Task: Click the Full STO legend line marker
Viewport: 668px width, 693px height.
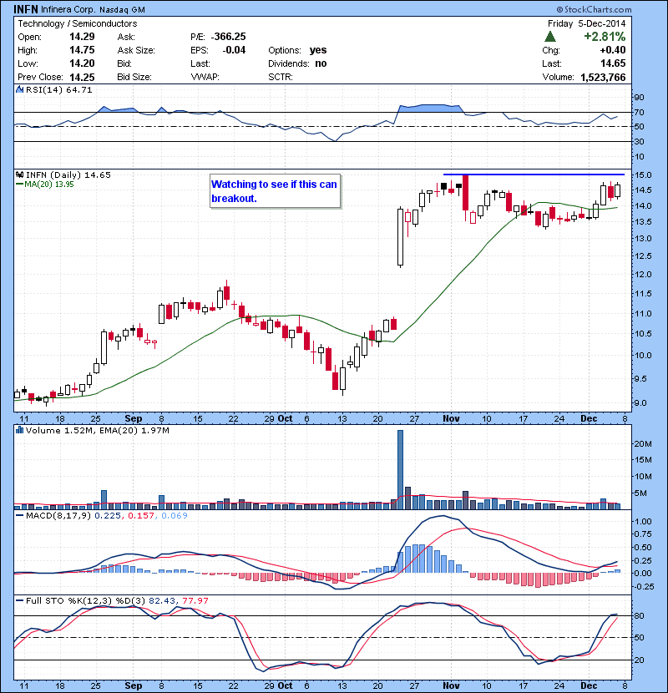Action: (19, 600)
